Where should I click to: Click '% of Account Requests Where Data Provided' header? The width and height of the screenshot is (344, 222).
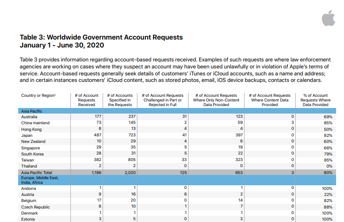click(316, 100)
